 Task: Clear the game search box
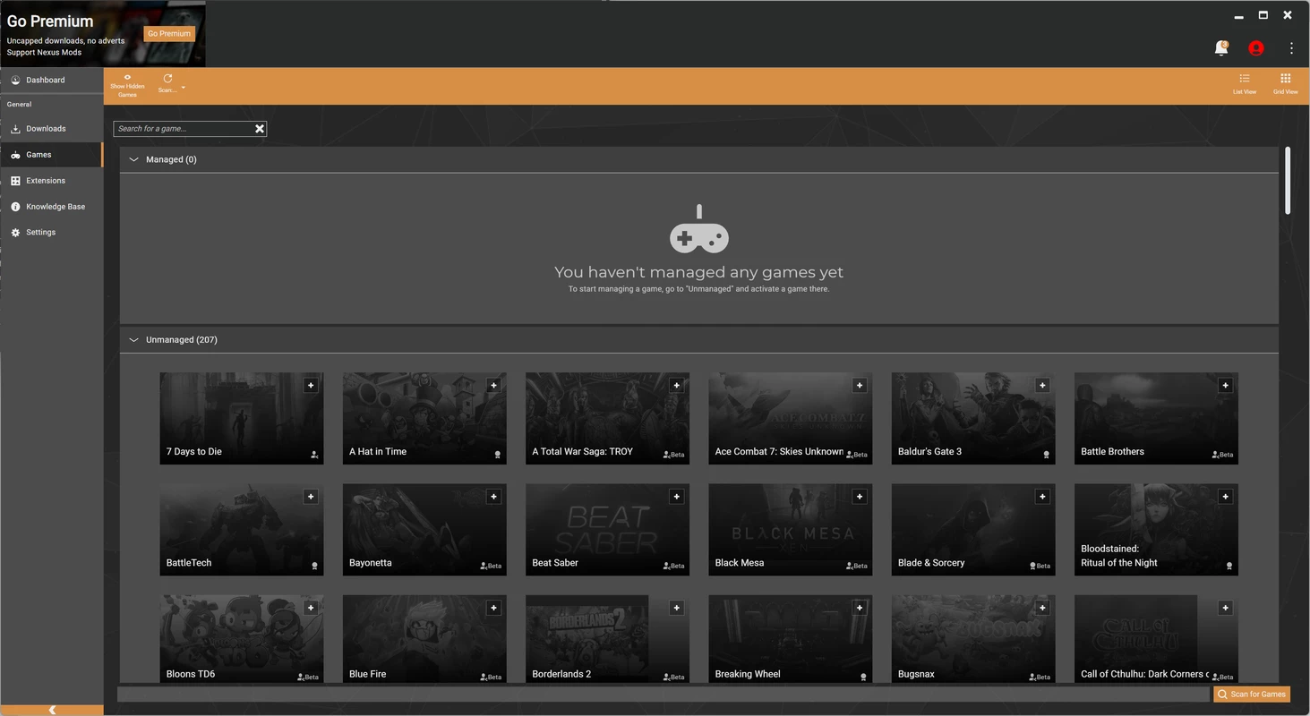[x=260, y=129]
